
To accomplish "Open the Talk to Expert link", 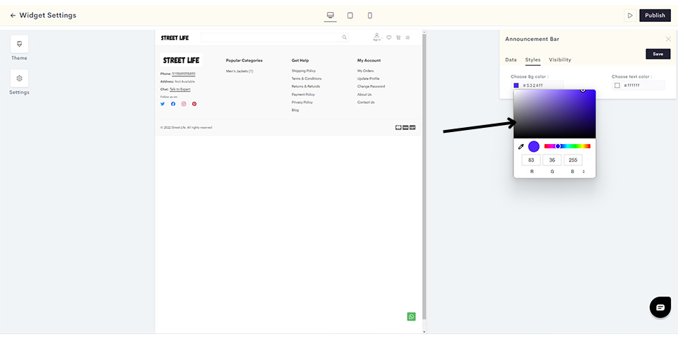I will tap(180, 89).
